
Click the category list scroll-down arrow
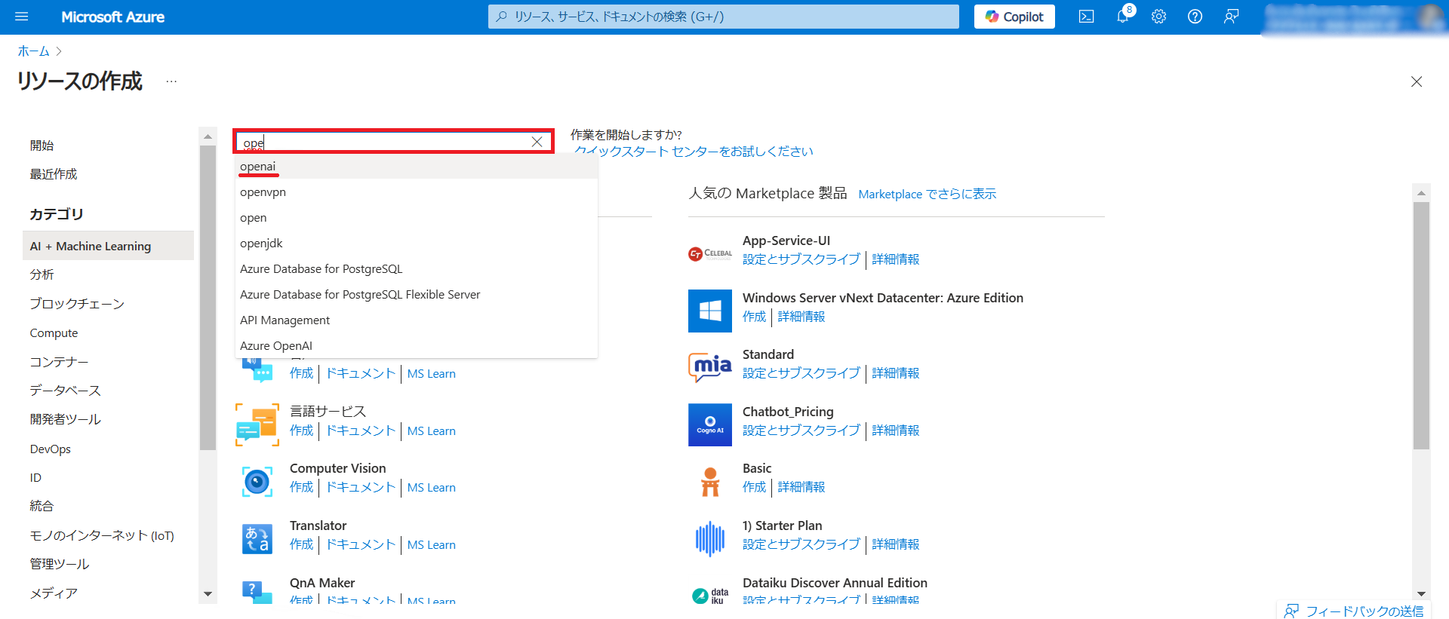click(x=208, y=594)
